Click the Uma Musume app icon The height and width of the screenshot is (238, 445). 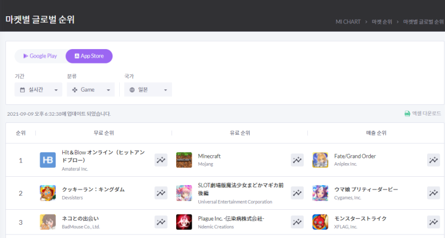[x=320, y=193]
